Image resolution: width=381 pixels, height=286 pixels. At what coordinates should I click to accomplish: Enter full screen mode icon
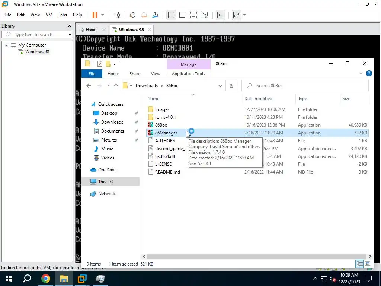(193, 15)
